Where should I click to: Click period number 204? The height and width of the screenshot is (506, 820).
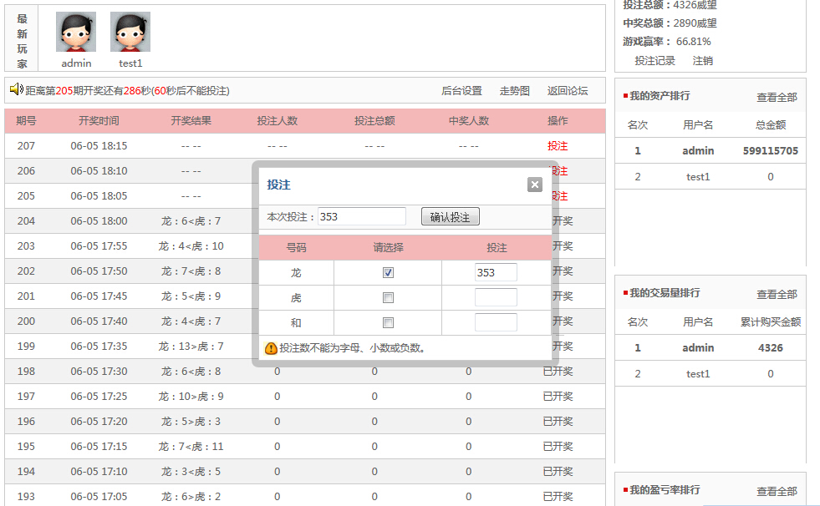point(26,221)
